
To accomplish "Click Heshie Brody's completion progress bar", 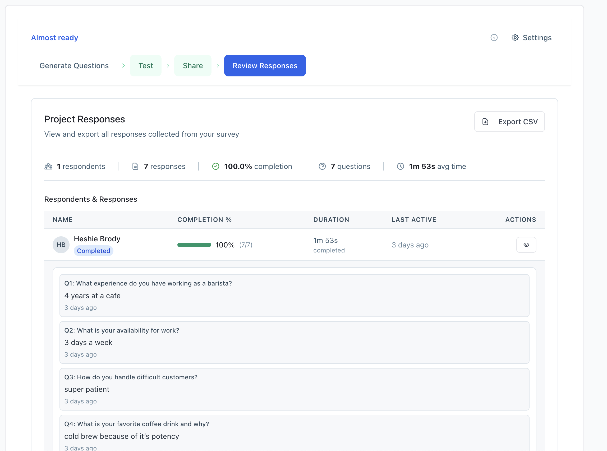I will [194, 245].
